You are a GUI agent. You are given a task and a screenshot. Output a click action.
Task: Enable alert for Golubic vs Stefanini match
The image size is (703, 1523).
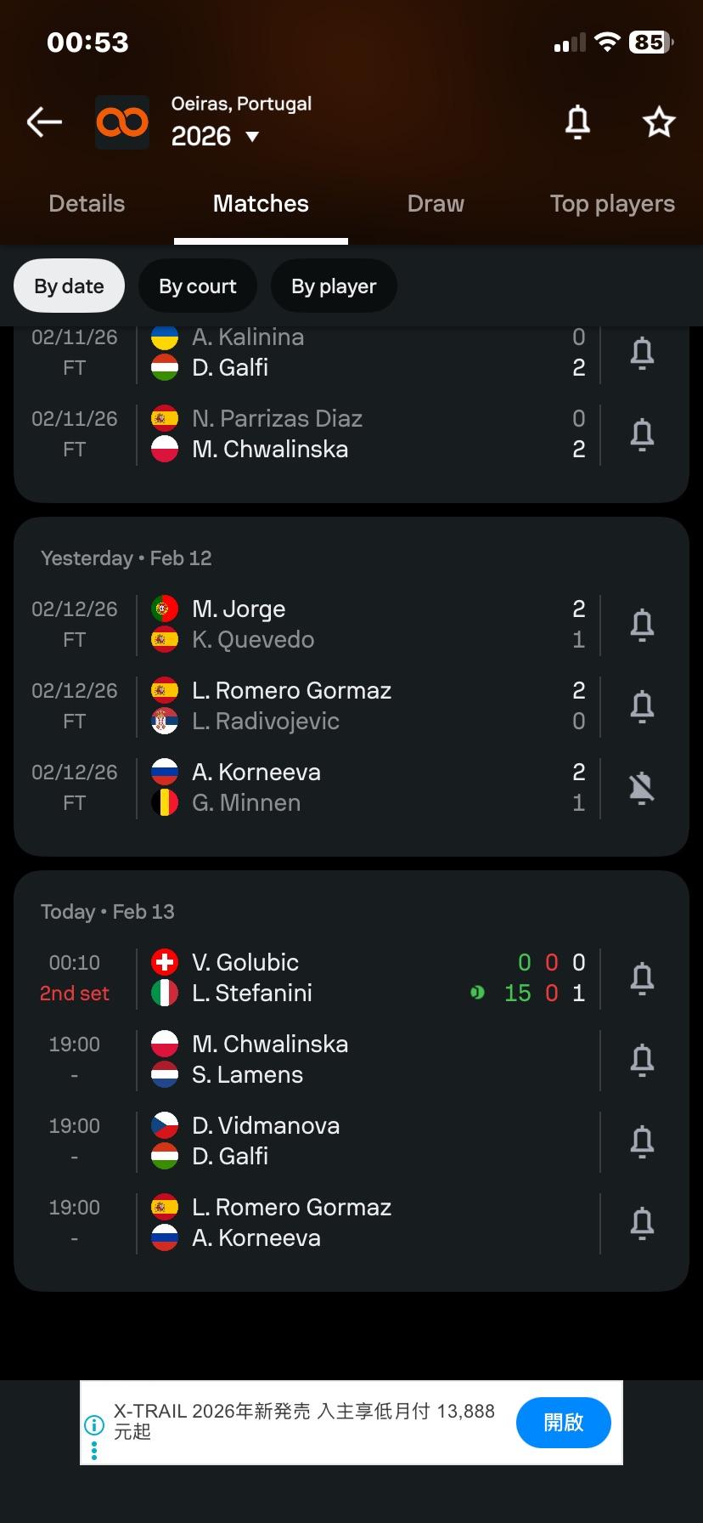click(642, 978)
